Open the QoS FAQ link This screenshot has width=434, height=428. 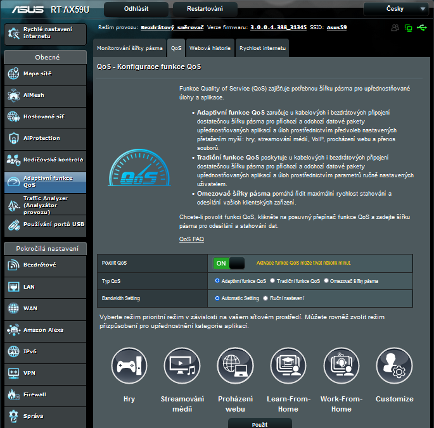[191, 239]
